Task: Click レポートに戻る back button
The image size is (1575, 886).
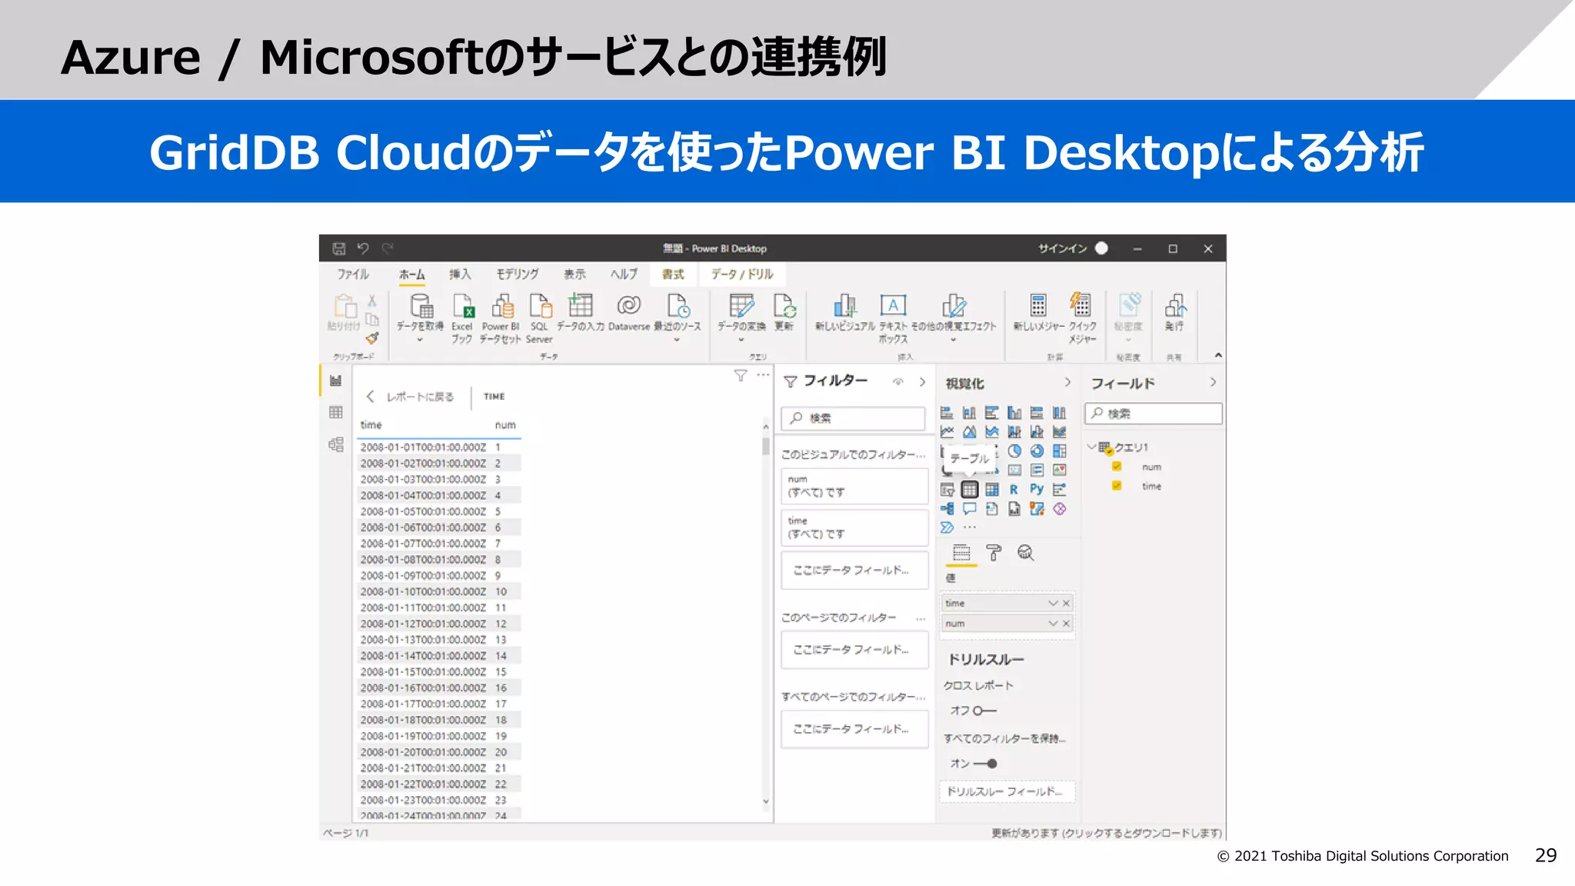Action: 409,397
